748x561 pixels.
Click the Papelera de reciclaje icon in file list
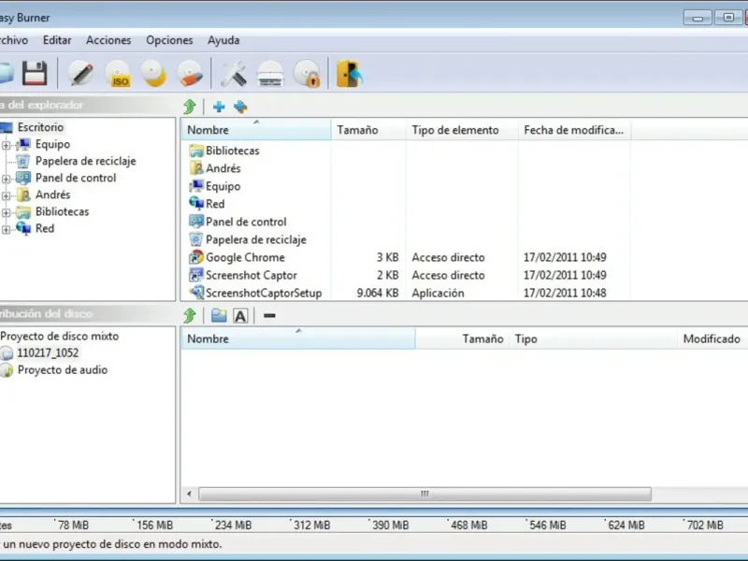[196, 239]
